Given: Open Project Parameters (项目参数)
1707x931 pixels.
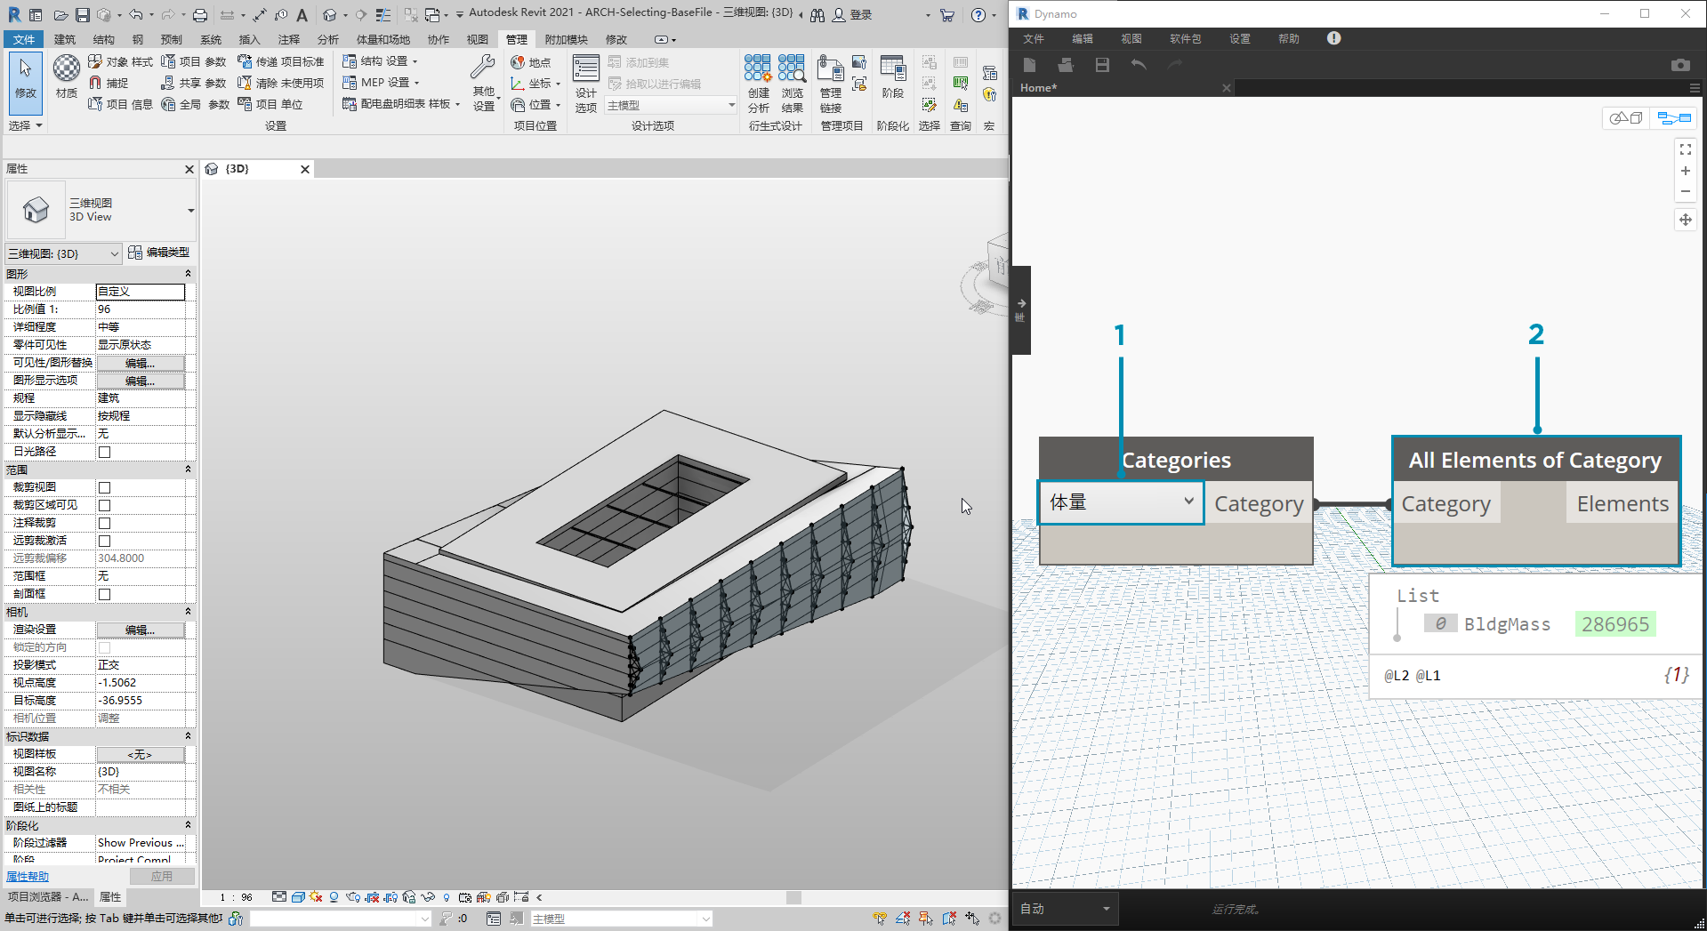Looking at the screenshot, I should (x=194, y=61).
